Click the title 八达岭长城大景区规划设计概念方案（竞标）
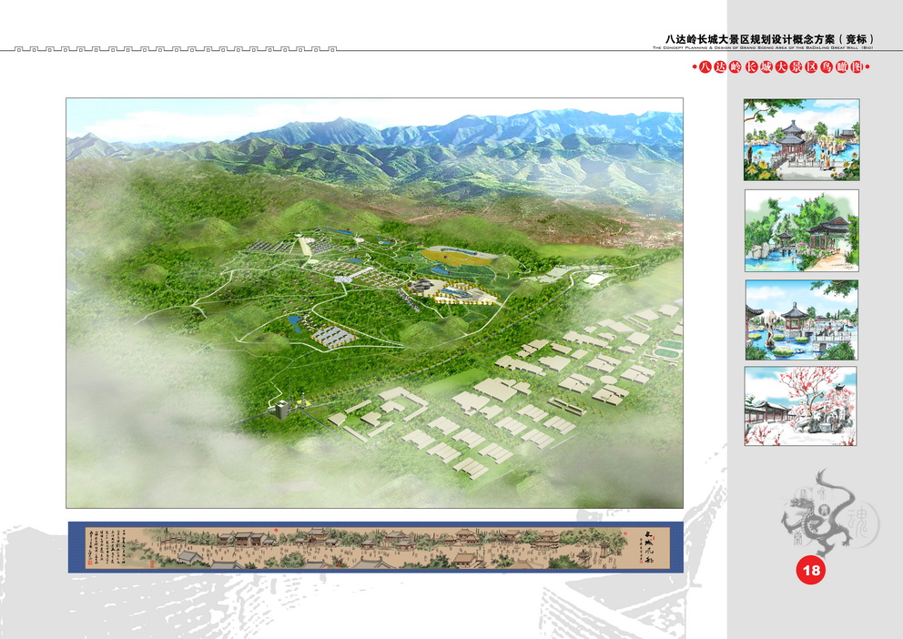The height and width of the screenshot is (639, 903). (x=770, y=39)
